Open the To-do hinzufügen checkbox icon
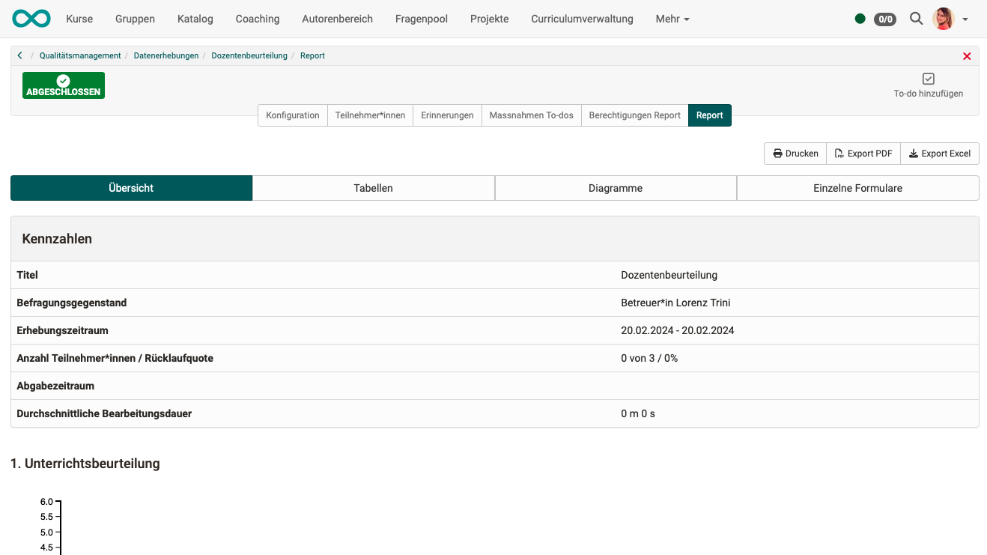987x555 pixels. tap(928, 78)
